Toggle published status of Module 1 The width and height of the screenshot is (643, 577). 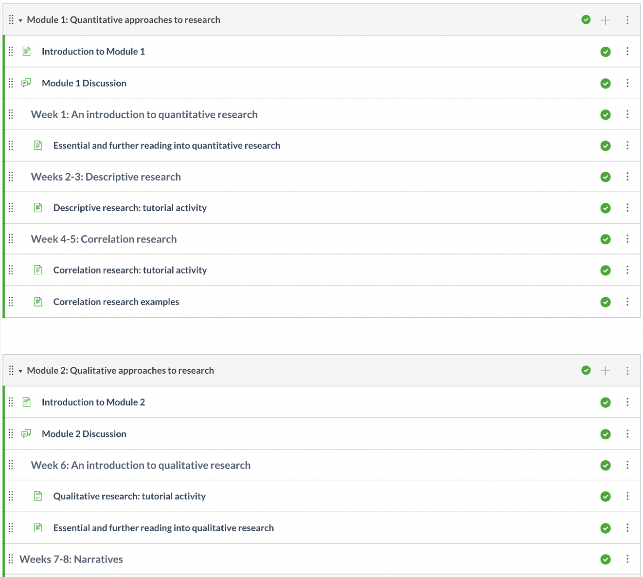(586, 19)
